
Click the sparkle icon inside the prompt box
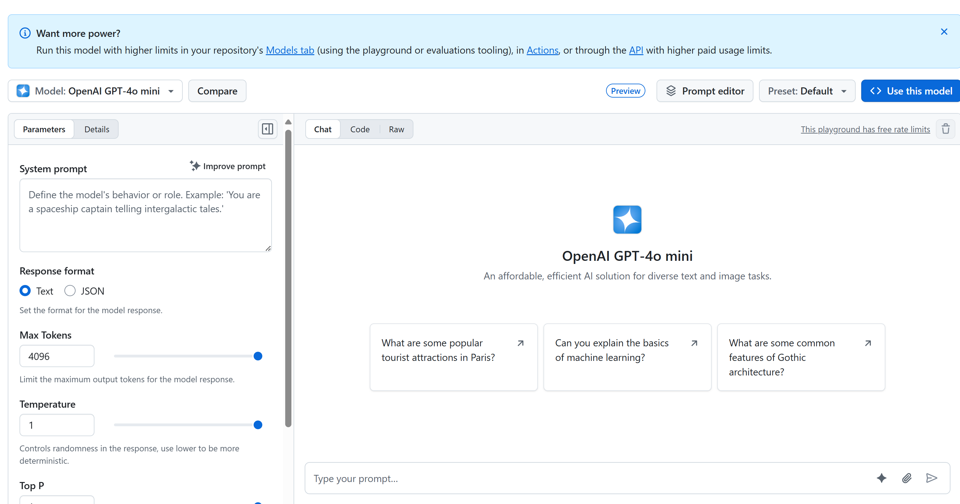881,478
